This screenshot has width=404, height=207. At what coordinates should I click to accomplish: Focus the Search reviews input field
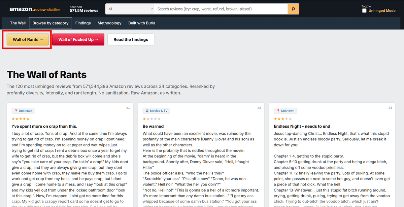(x=221, y=9)
